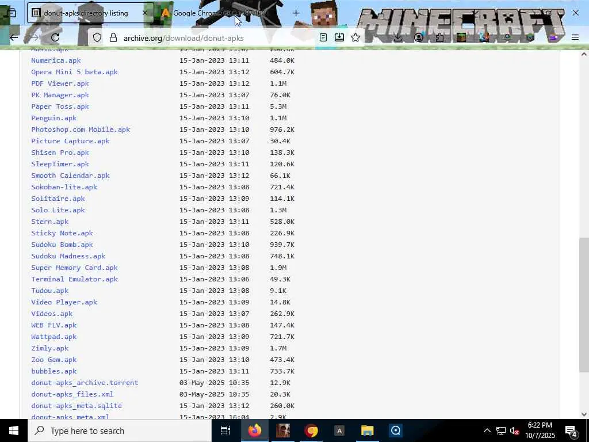
Task: Click donut-apks_archive.torrent link
Action: tap(85, 383)
